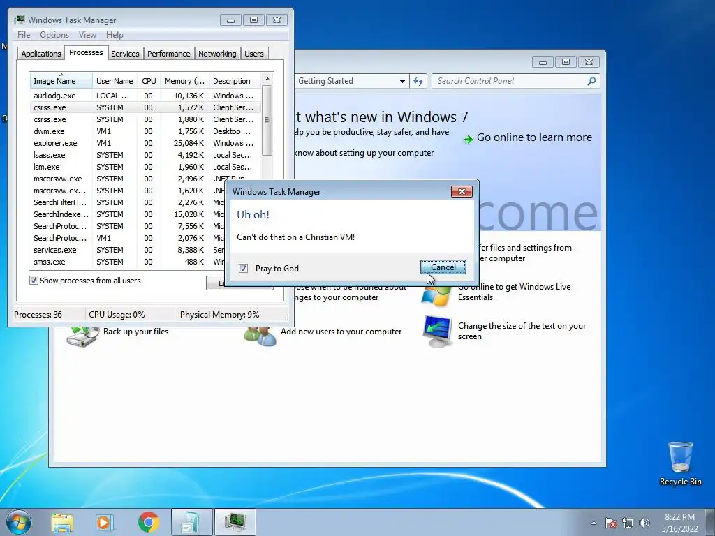Click the Task Manager title bar icon
This screenshot has width=715, height=536.
(19, 20)
